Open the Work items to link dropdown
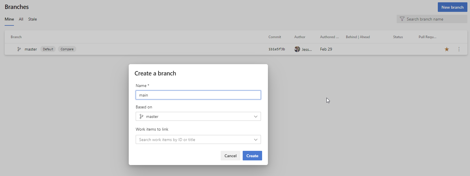The width and height of the screenshot is (470, 176). point(198,140)
